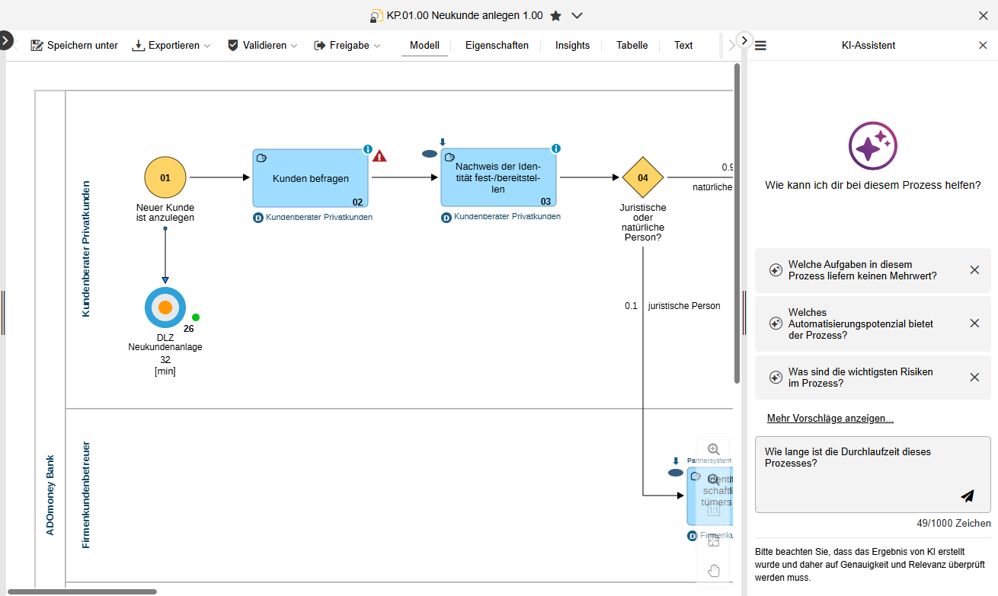Toggle the favorite star next to model title
The image size is (998, 596).
pyautogui.click(x=556, y=16)
